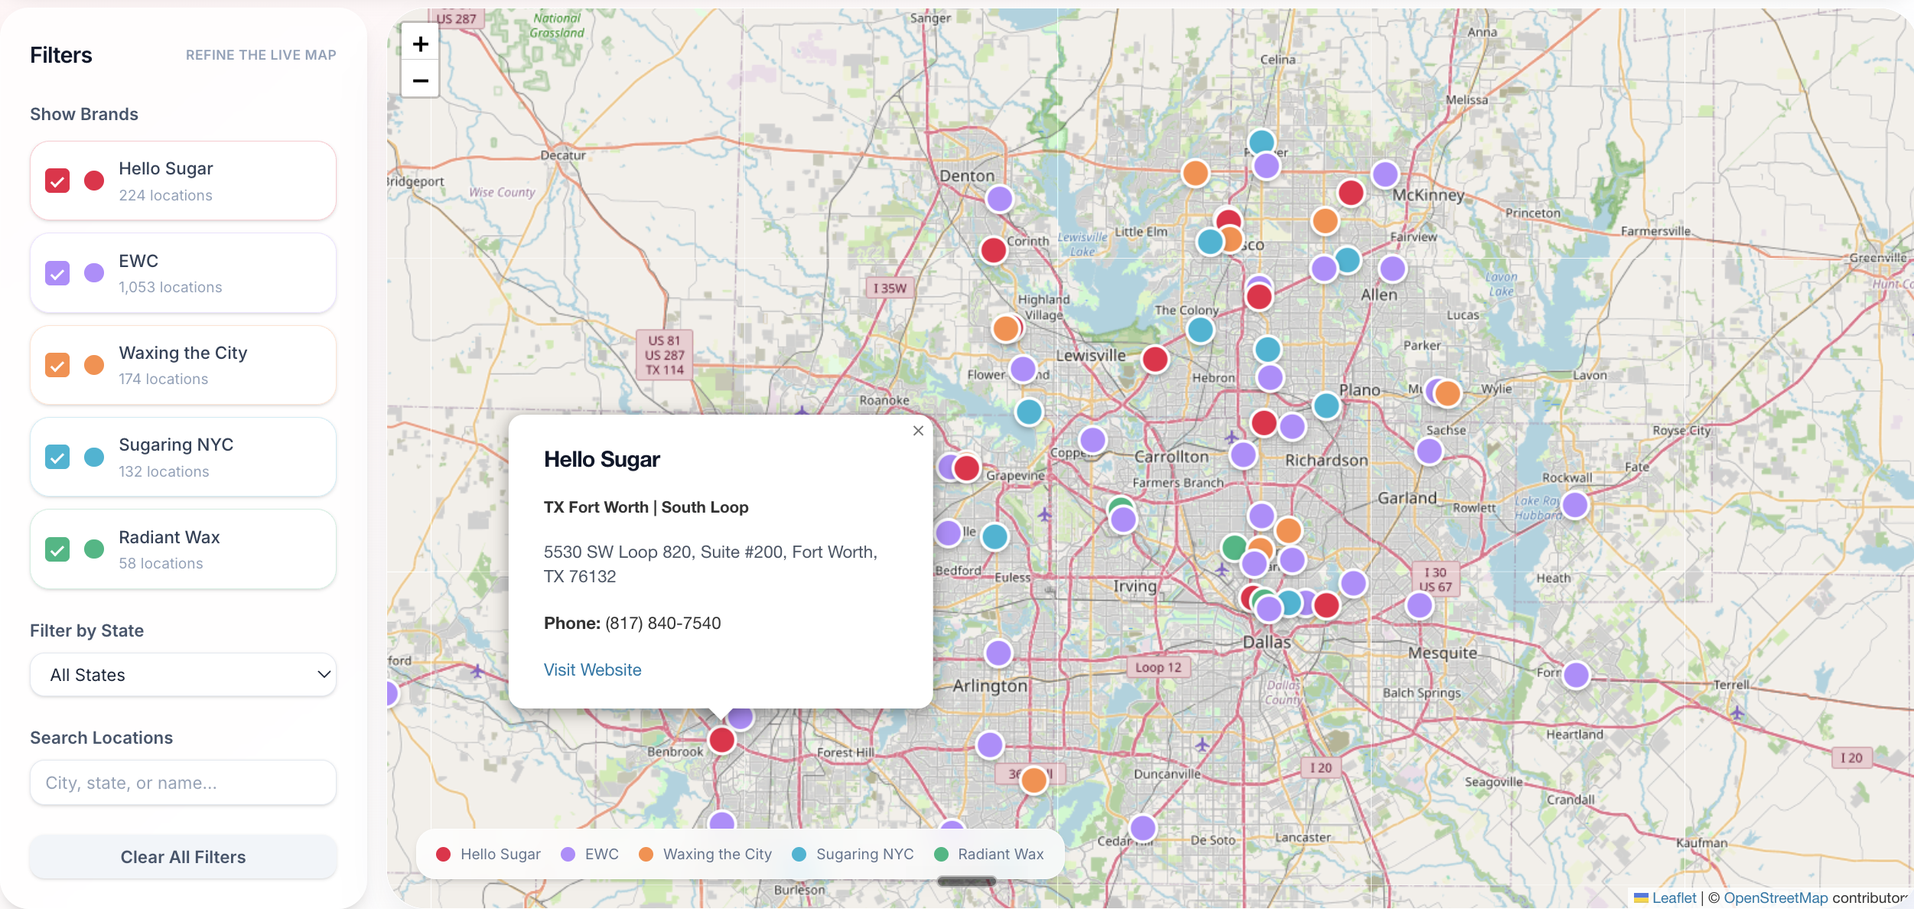This screenshot has height=909, width=1914.
Task: Click the orange marker near Wylie
Action: point(1447,393)
